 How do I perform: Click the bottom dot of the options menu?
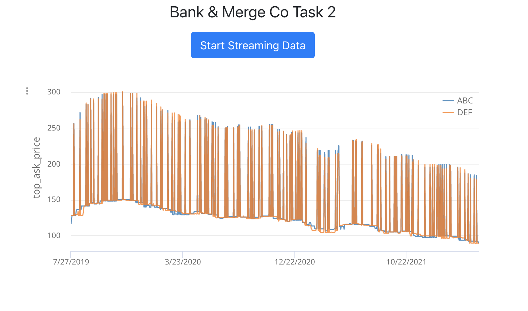coord(27,94)
